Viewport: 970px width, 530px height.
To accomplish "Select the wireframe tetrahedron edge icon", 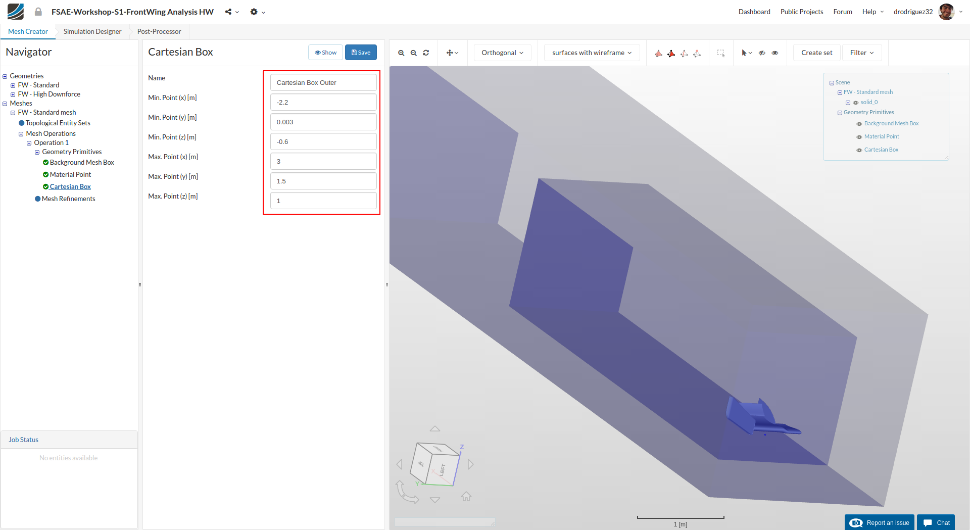I will pos(684,53).
